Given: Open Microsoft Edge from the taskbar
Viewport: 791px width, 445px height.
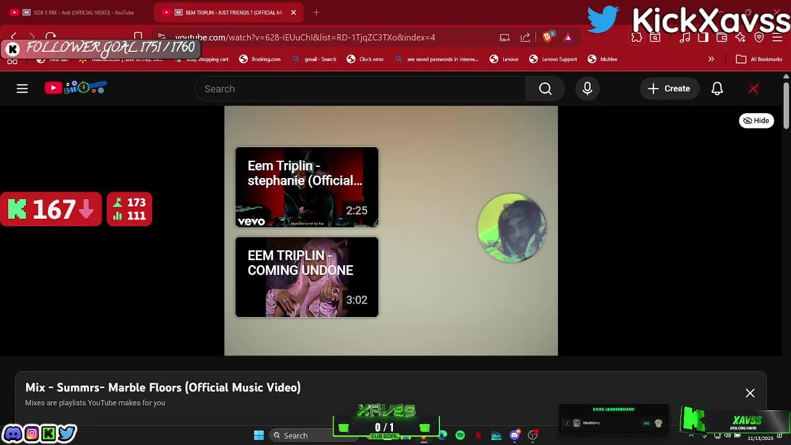Looking at the screenshot, I should click(442, 436).
